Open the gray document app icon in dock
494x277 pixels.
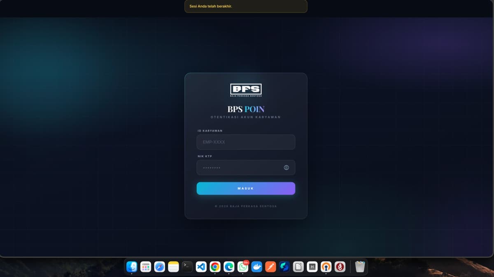coord(298,267)
